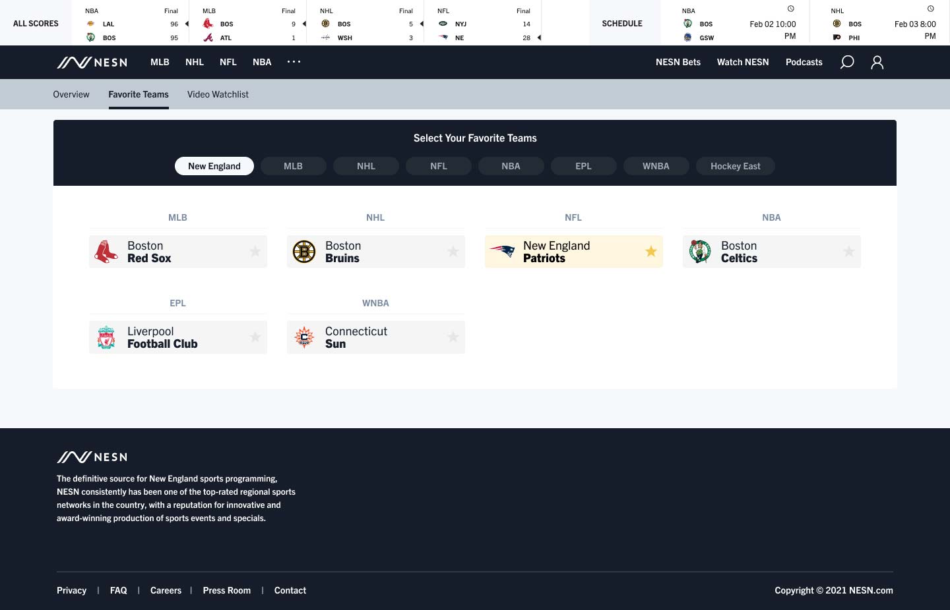Screen dimensions: 950x610
Task: Expand the three-dot more menu
Action: [x=294, y=62]
